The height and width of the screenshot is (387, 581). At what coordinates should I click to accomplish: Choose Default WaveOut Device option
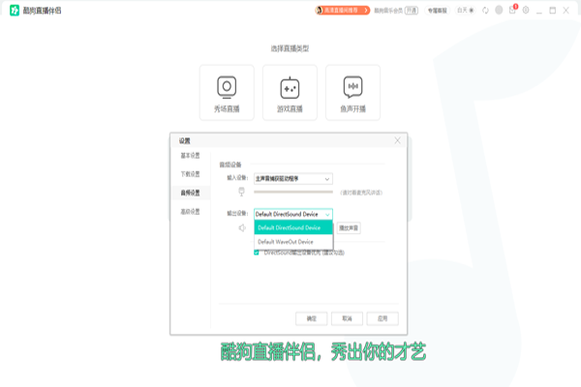pos(286,241)
